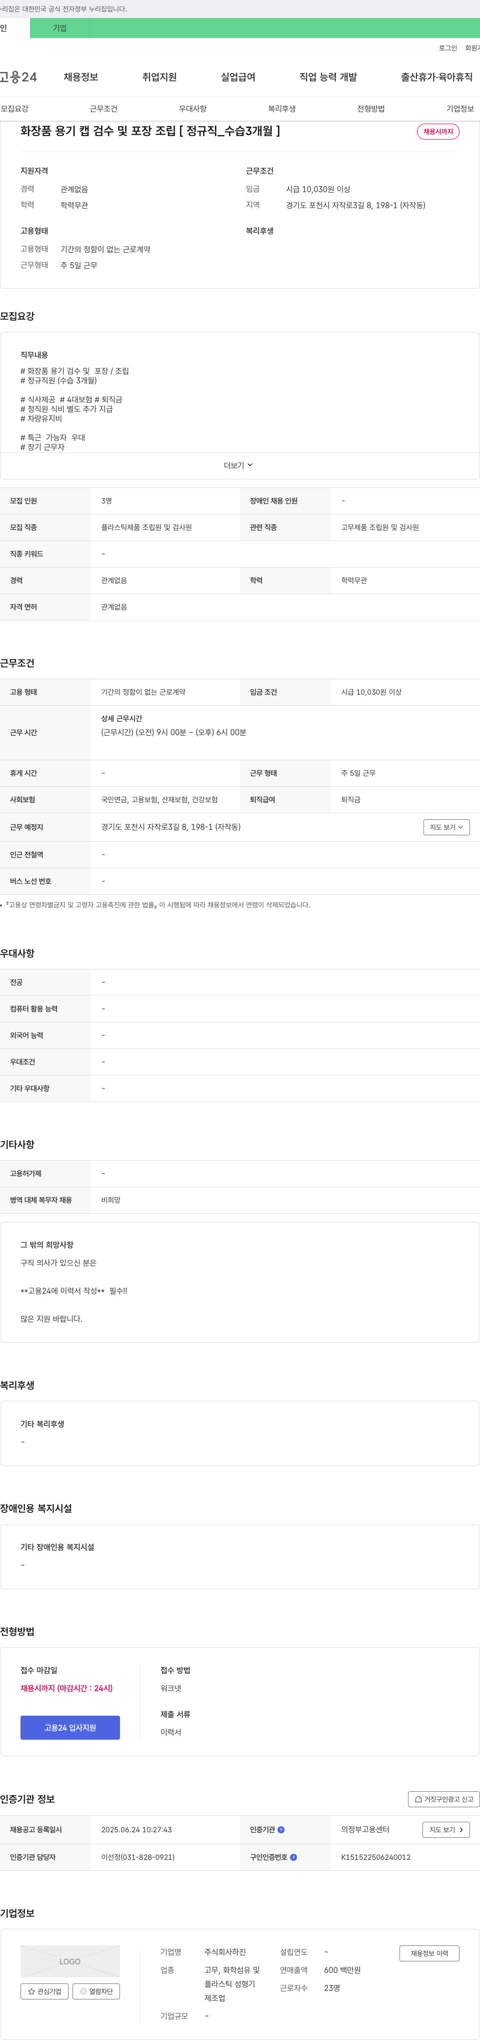Select company name 주식회사하진
The image size is (480, 2040).
click(x=225, y=1951)
